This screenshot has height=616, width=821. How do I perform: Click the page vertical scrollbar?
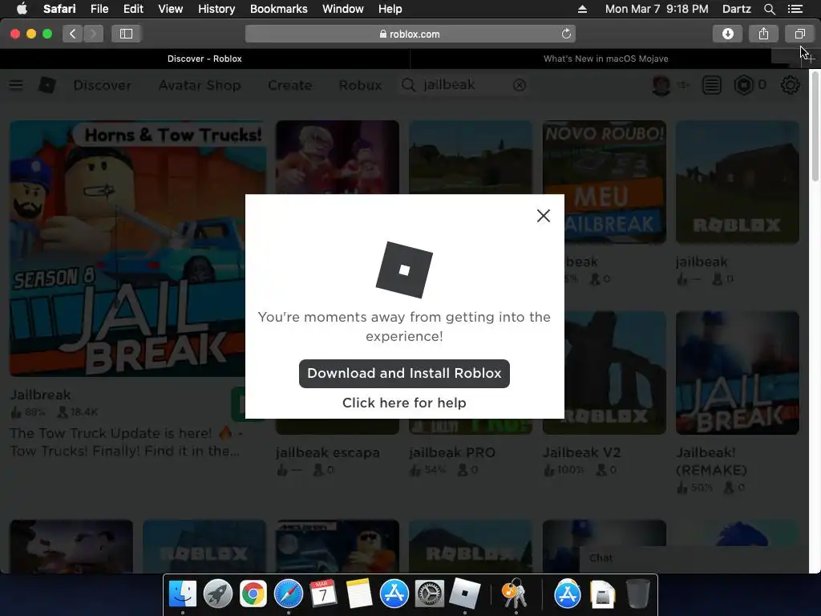pos(815,128)
